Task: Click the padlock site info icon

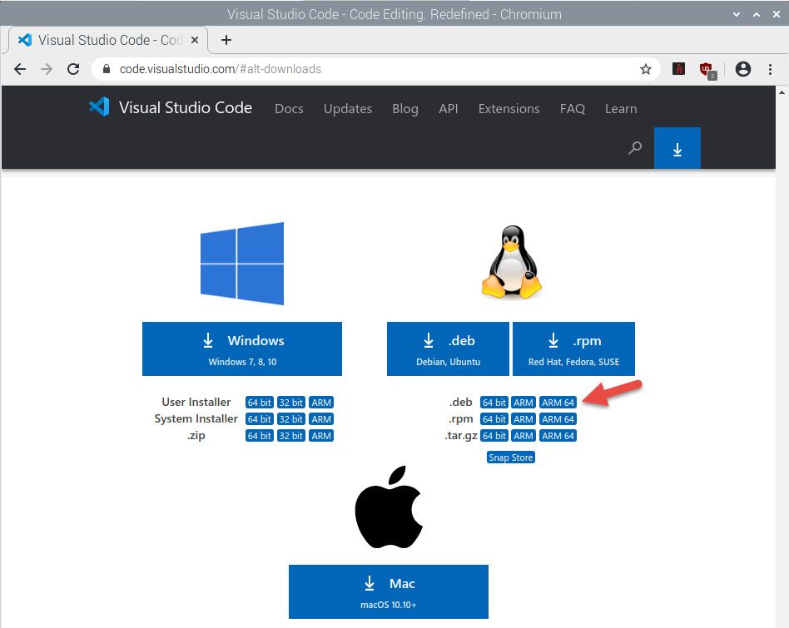Action: [107, 69]
